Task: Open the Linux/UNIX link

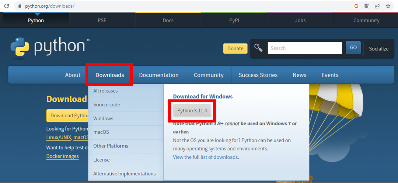Action: click(x=59, y=137)
